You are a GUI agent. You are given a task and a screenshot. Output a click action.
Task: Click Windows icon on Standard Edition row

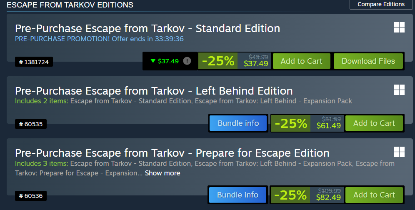pos(399,27)
